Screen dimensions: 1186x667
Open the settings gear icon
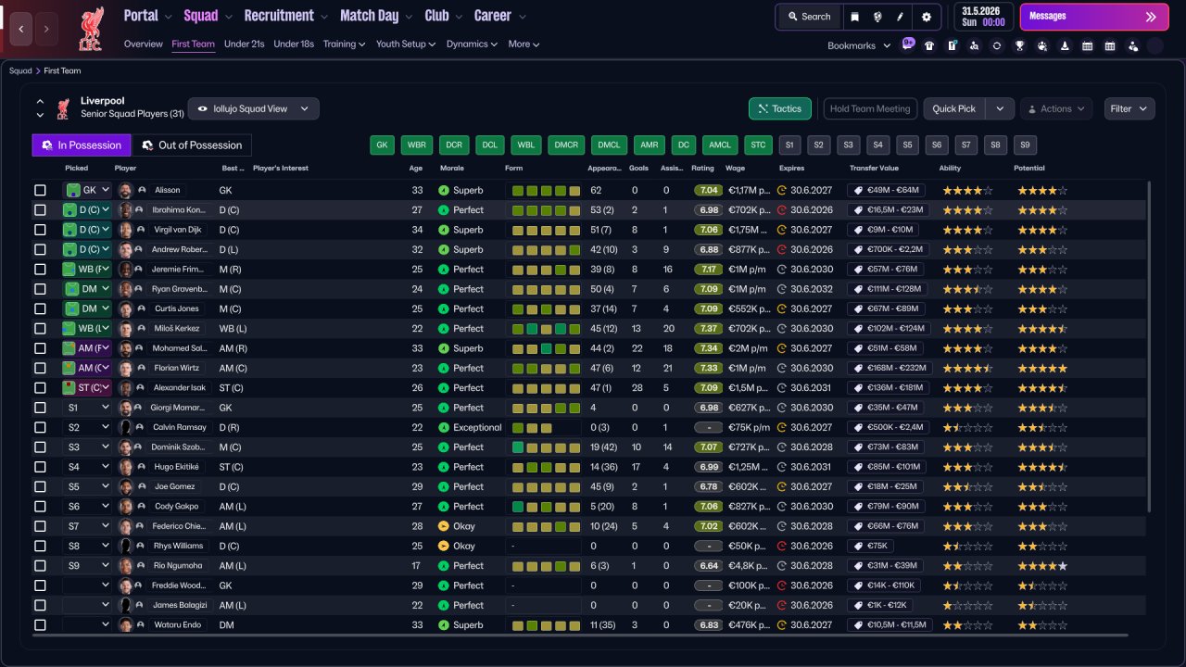pos(927,17)
